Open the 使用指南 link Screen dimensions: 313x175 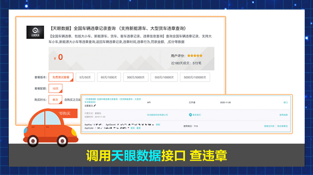pyautogui.click(x=283, y=115)
